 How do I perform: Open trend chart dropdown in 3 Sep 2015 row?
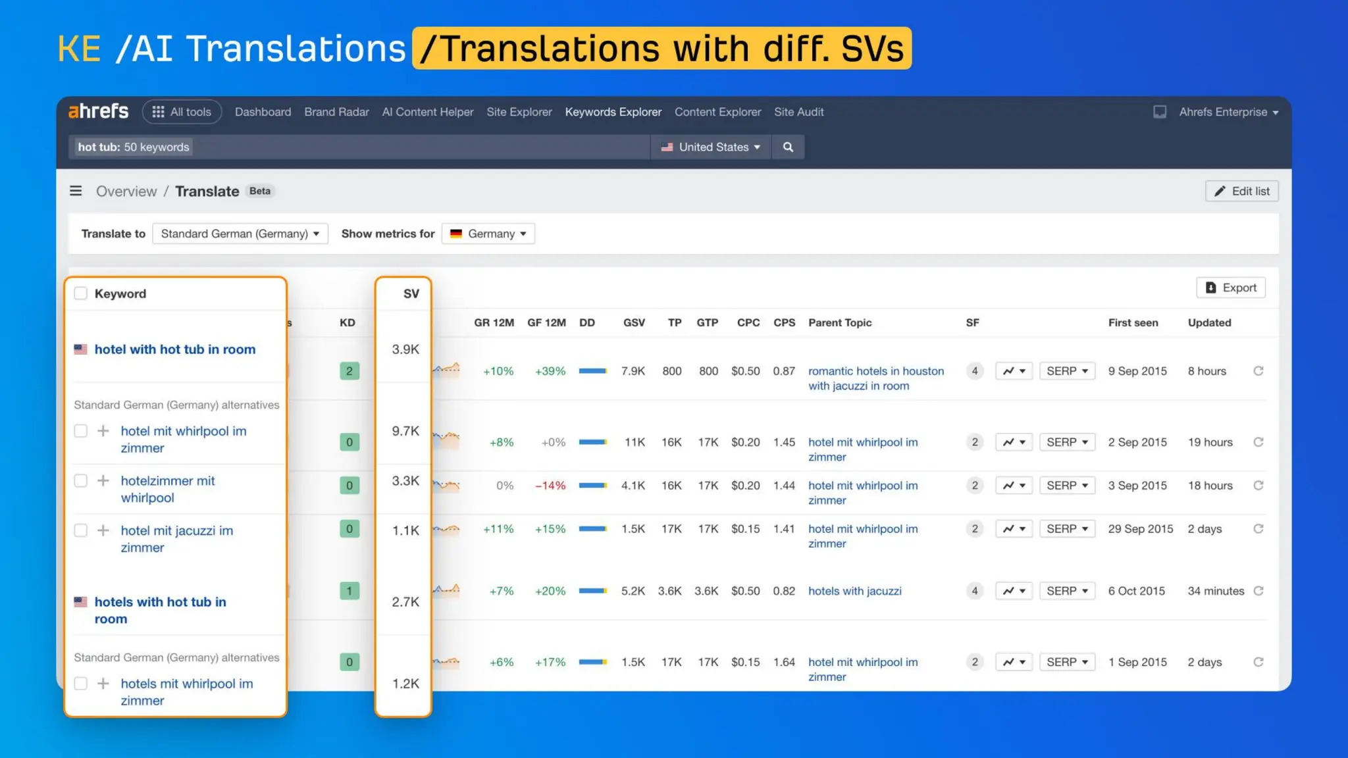tap(1014, 486)
